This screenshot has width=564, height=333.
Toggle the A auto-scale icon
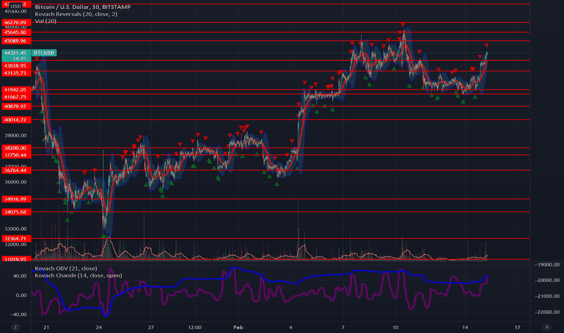(546, 327)
